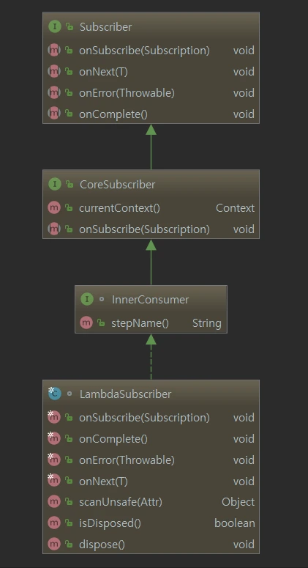Click the Context return type label
Viewport: 308px width, 568px height.
pyautogui.click(x=235, y=208)
